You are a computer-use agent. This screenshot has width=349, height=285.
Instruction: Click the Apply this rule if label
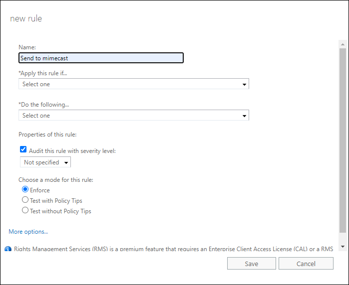[43, 73]
